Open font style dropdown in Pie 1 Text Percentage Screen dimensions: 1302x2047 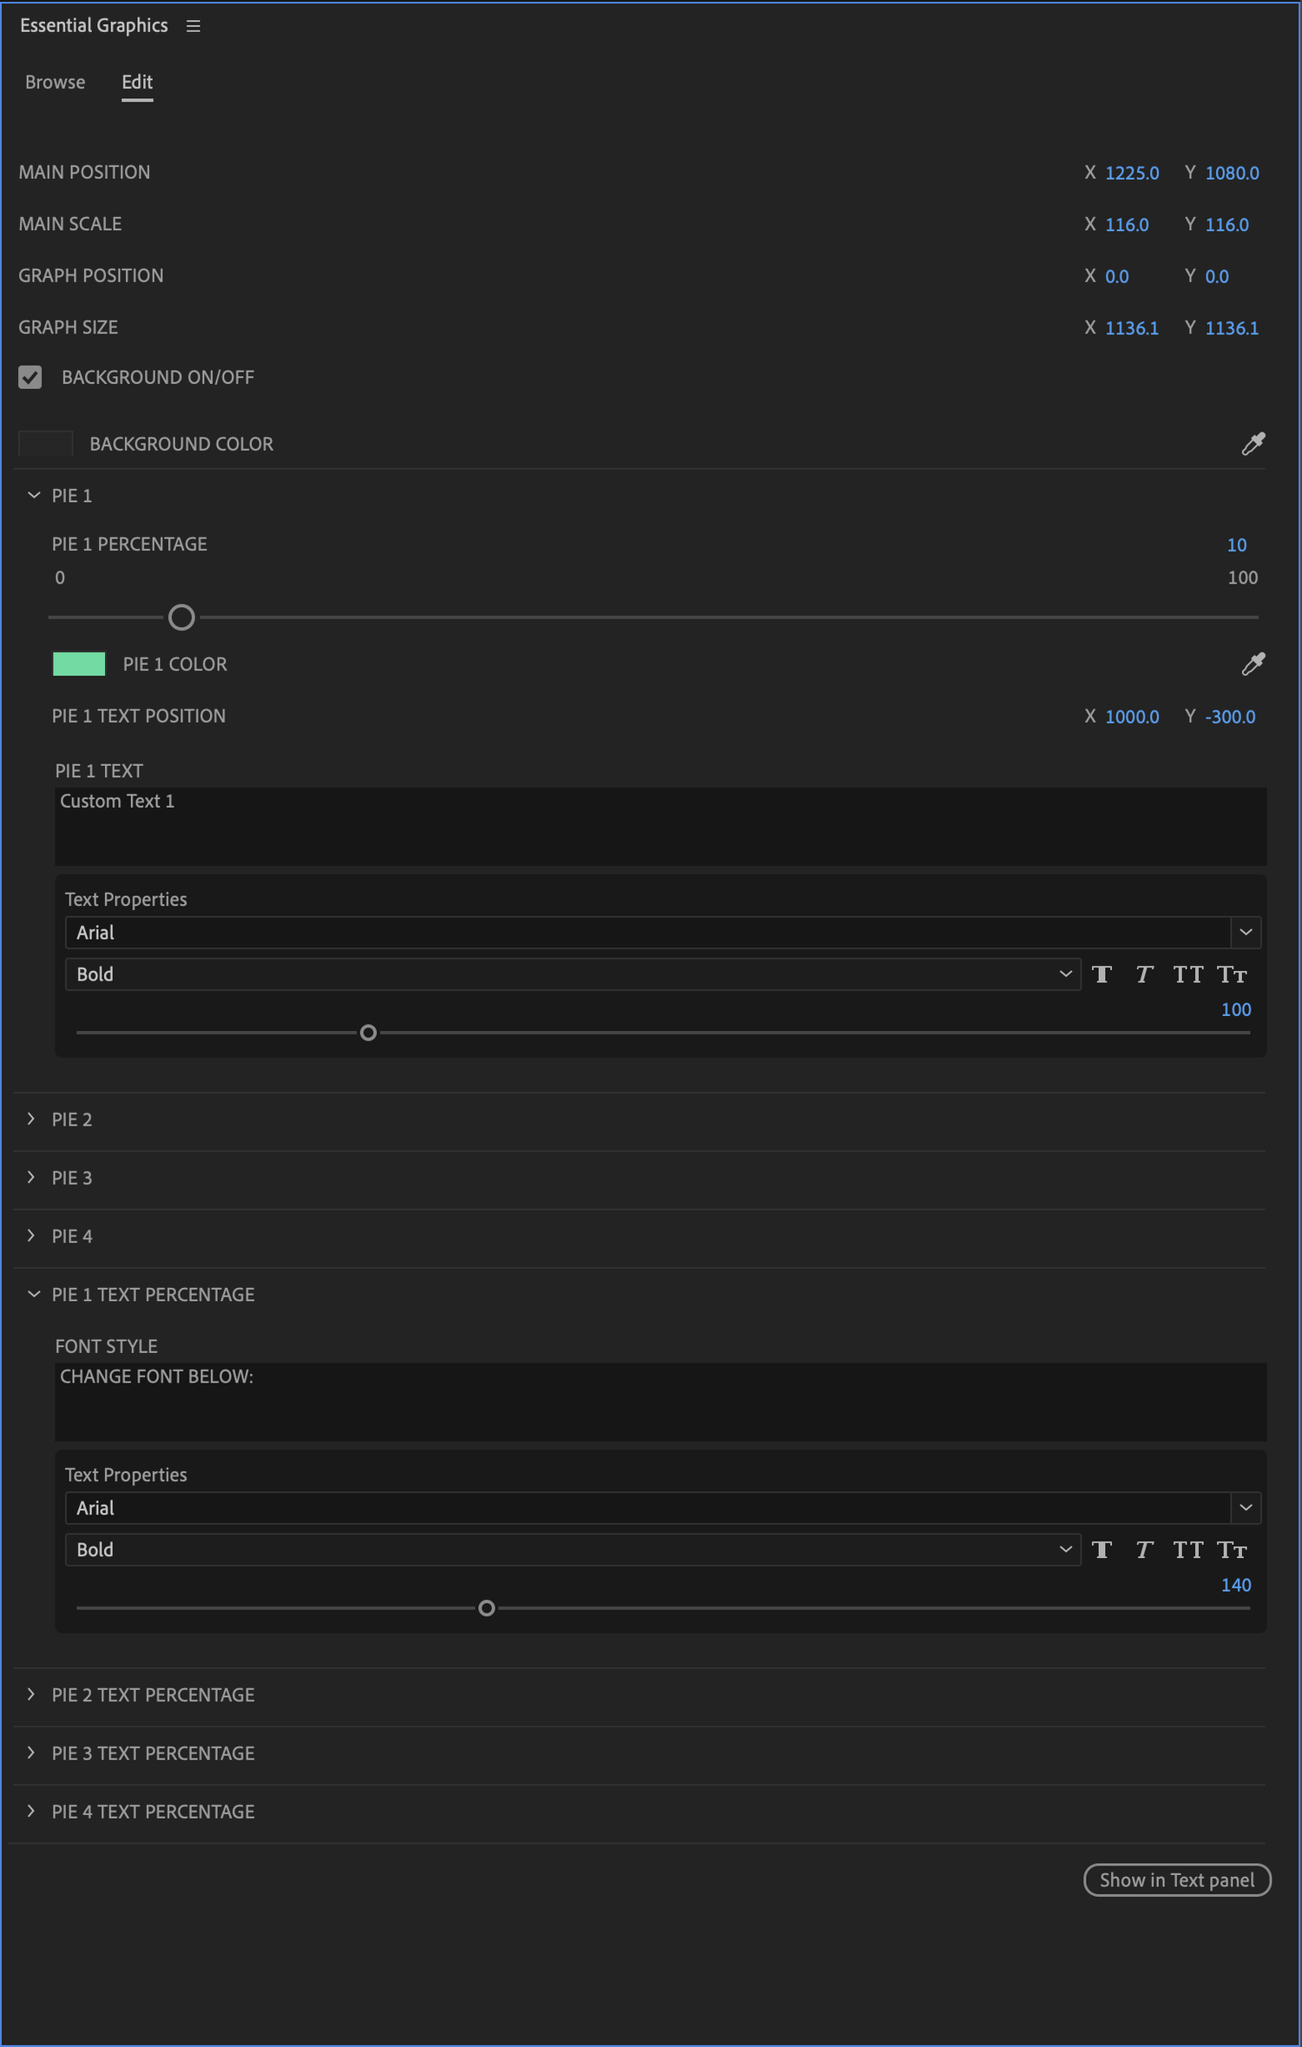(573, 1550)
